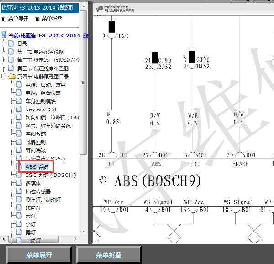
Task: Click the page icon for 第二节 继电器、保险丝位置
Action: pos(11,60)
